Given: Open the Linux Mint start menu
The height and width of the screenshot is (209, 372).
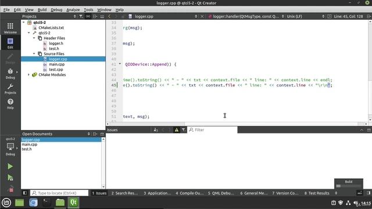Looking at the screenshot, I should pos(6,203).
